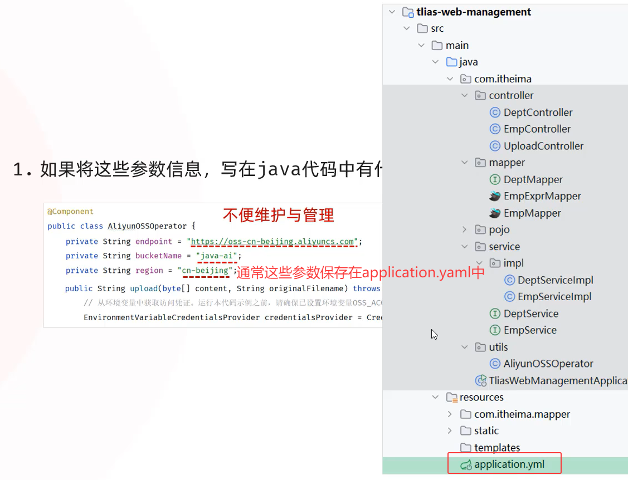
Task: Click the DeptMapper interface icon
Action: [495, 179]
